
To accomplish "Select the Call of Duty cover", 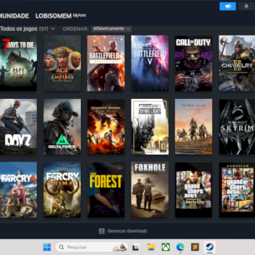I will 193,63.
